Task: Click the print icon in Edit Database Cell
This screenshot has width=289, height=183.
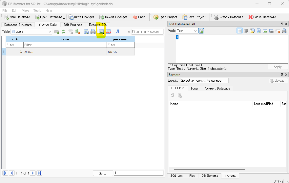Action: tap(284, 31)
